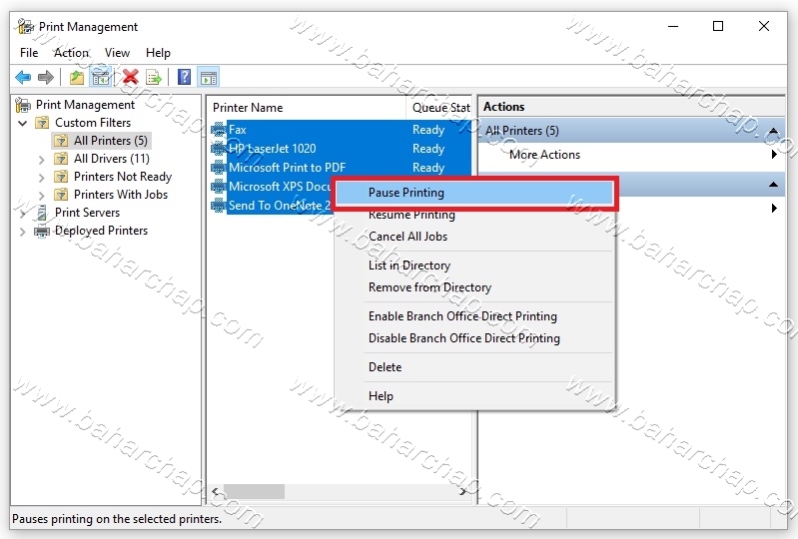Viewport: 798px width, 539px height.
Task: Select the Printers With Jobs label
Action: [121, 195]
